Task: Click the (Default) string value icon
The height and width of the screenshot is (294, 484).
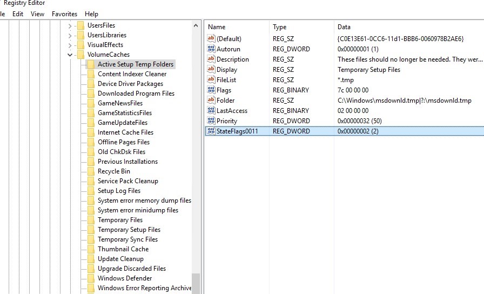Action: (x=211, y=39)
